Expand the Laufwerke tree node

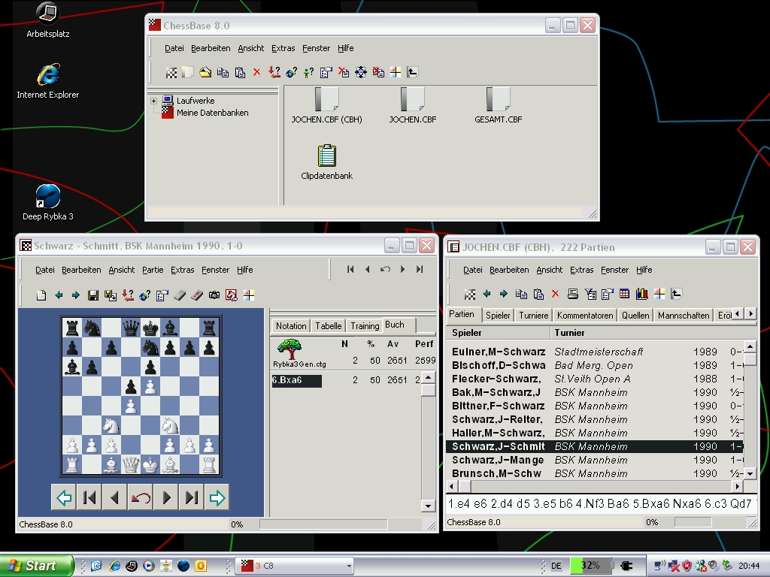154,101
